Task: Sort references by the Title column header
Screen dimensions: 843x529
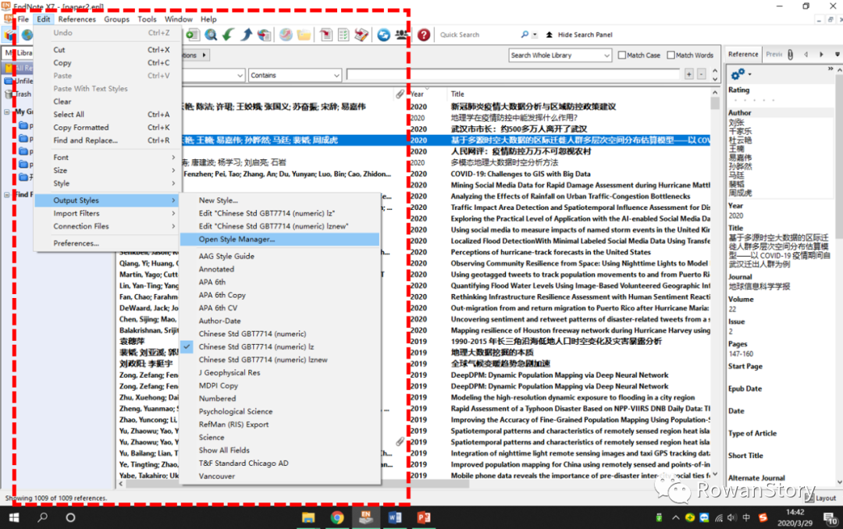Action: click(x=579, y=94)
